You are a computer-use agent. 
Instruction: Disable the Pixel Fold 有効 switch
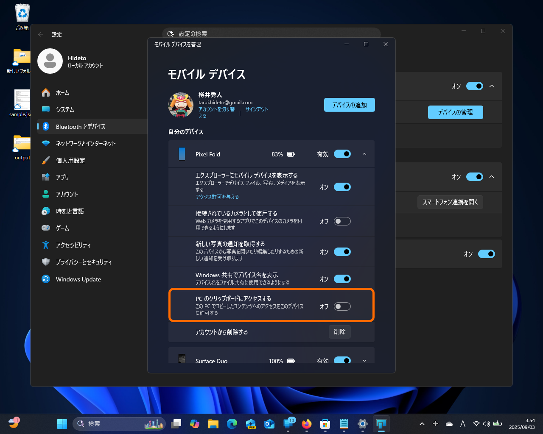point(342,154)
